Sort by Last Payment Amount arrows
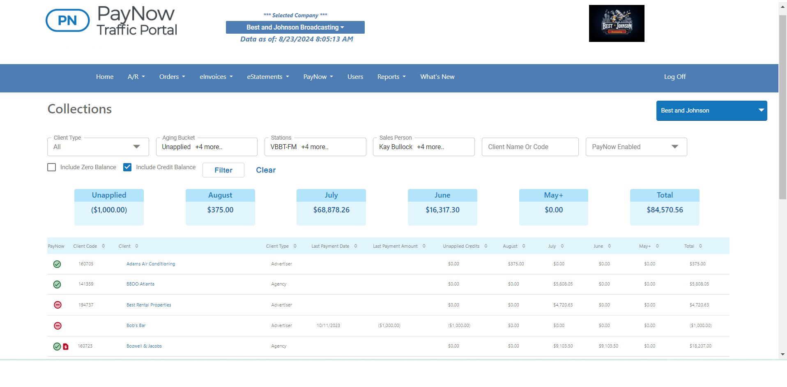Viewport: 787px width, 387px height. click(424, 246)
